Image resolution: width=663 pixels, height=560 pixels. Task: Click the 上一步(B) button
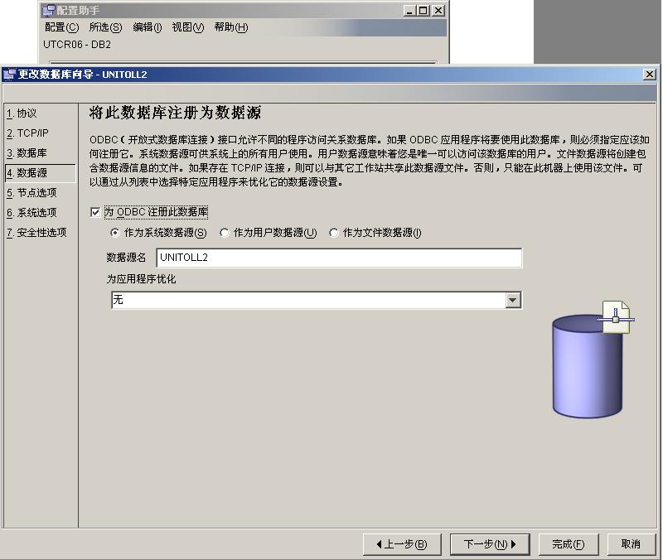click(x=402, y=544)
